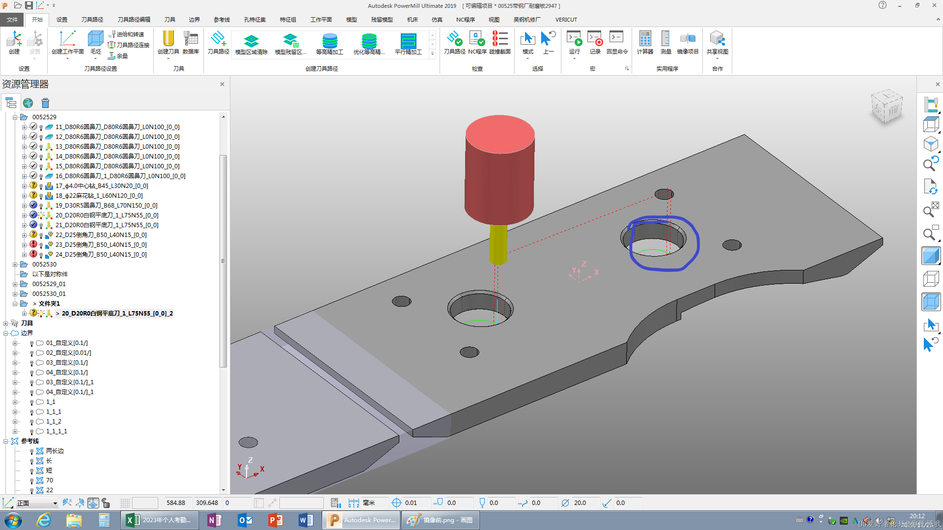Collapse the 参考线 tree node

[6, 441]
